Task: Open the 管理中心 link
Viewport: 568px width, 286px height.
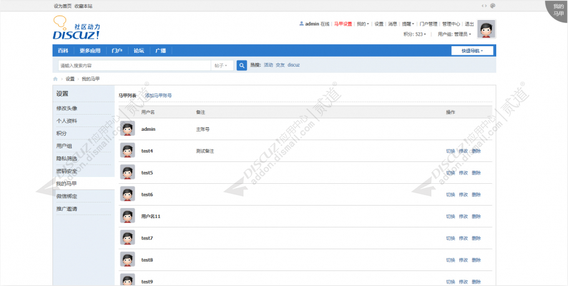Action: (x=451, y=24)
